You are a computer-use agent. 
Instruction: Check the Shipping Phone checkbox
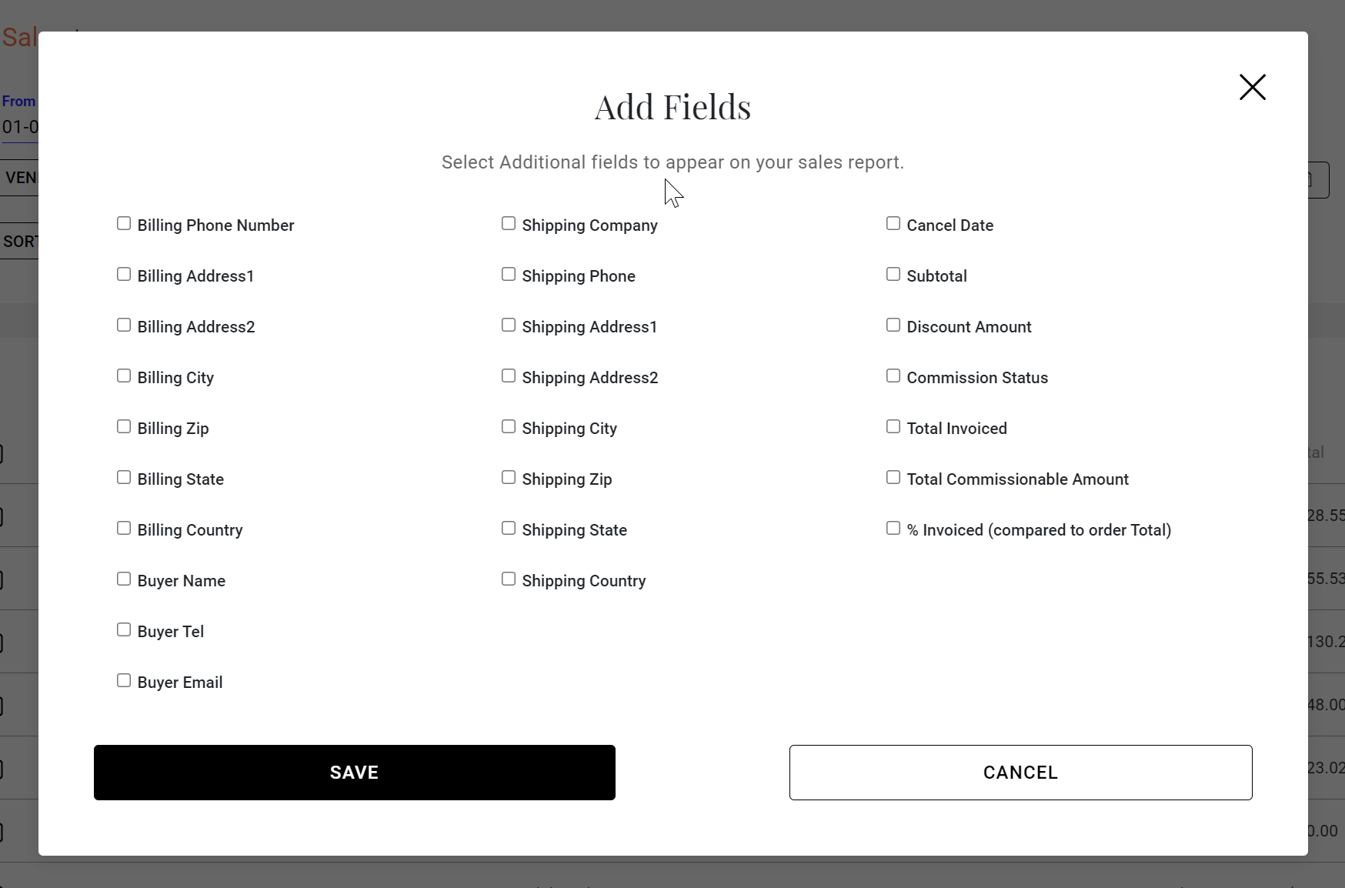509,275
